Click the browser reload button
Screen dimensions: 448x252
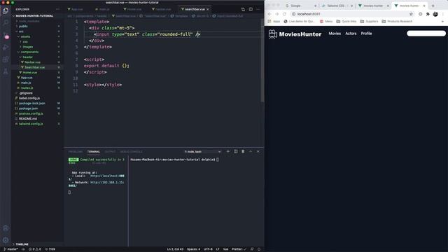tap(284, 14)
